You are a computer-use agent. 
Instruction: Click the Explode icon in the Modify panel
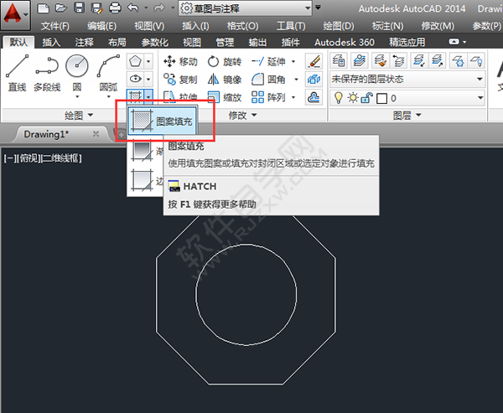(314, 80)
